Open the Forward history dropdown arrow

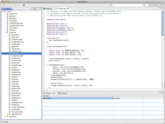[x=20, y=5]
